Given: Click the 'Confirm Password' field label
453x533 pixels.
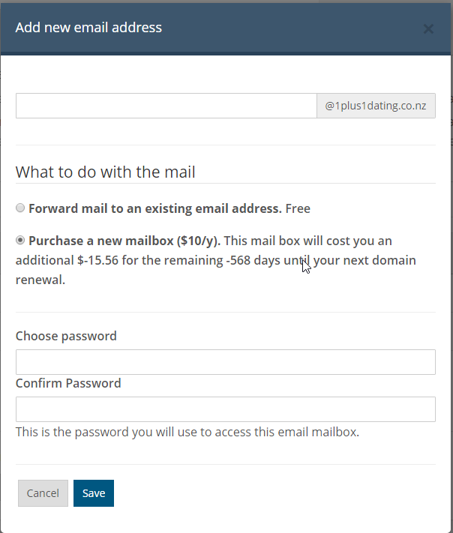Looking at the screenshot, I should [x=68, y=383].
